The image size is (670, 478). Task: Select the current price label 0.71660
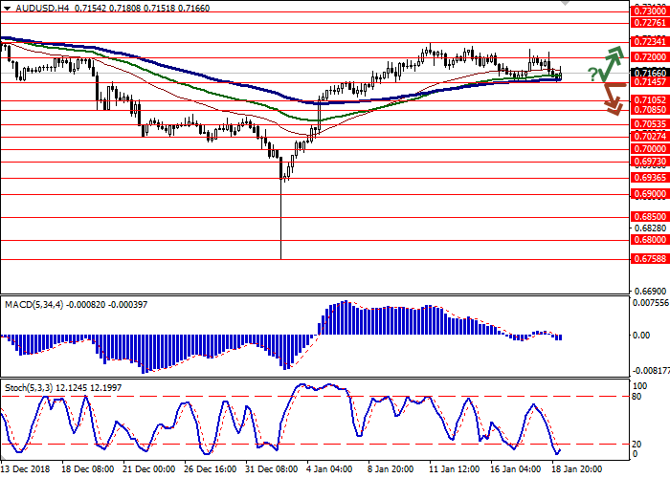point(649,72)
